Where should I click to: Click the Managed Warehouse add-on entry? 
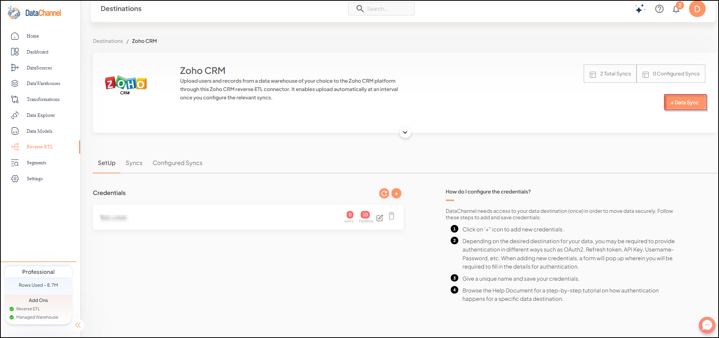34,317
